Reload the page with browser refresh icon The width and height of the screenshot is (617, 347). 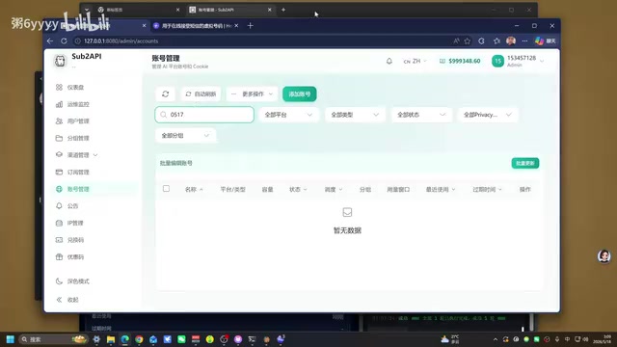point(64,40)
